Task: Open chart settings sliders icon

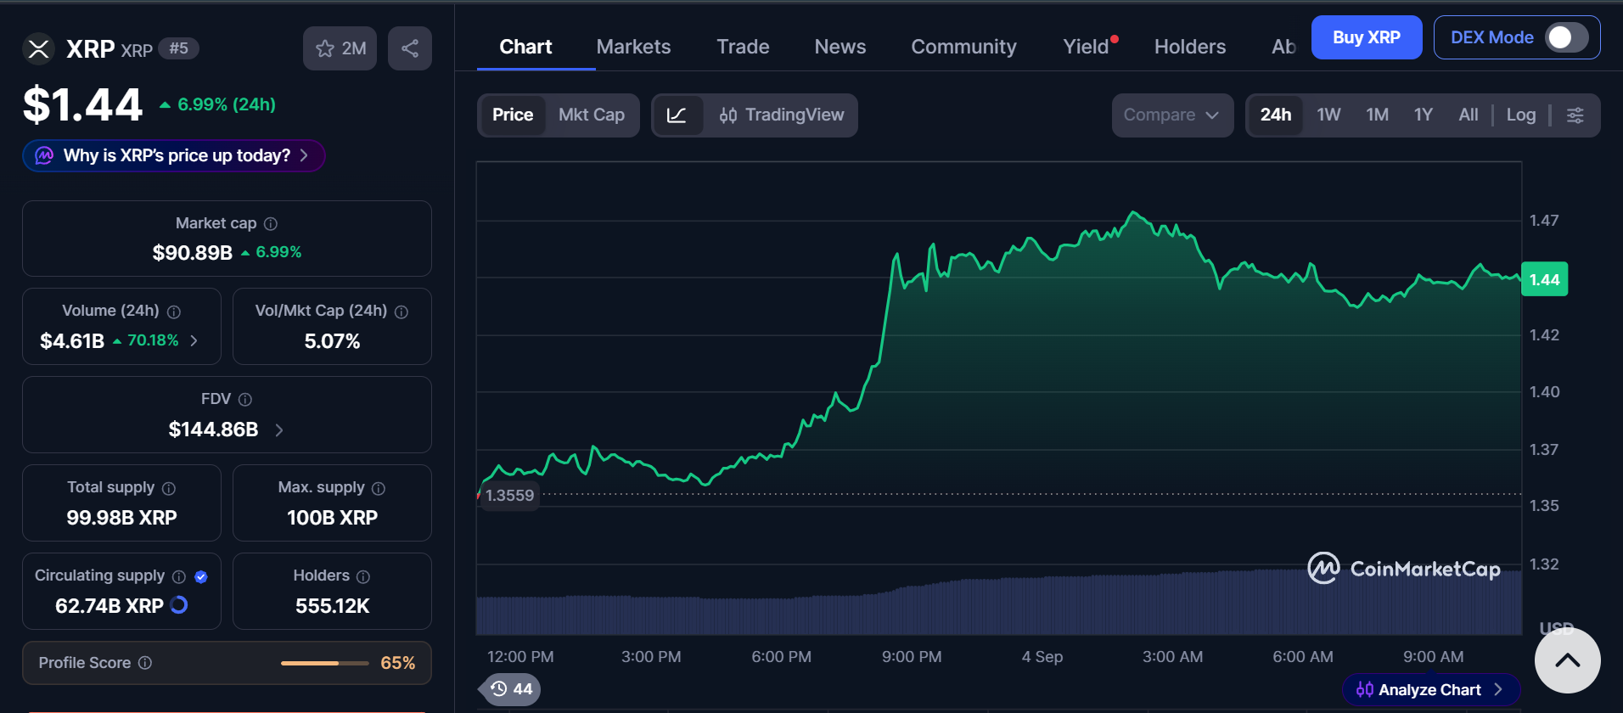Action: [1575, 115]
